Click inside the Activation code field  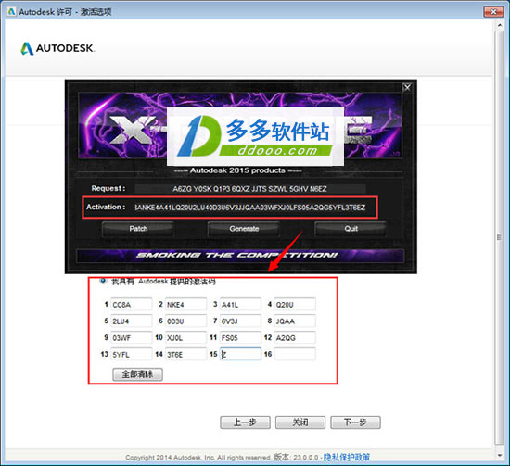coord(250,208)
